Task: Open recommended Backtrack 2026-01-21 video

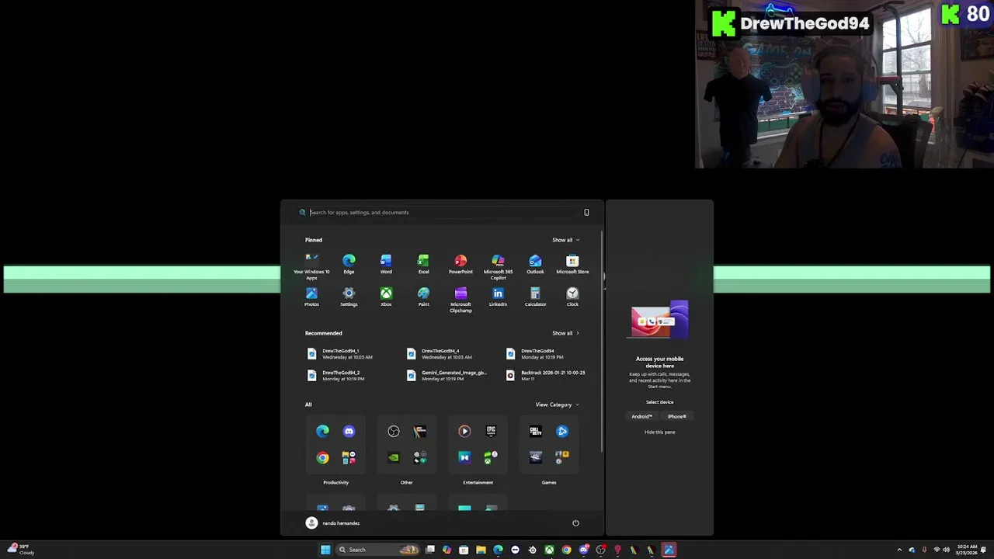Action: 546,375
